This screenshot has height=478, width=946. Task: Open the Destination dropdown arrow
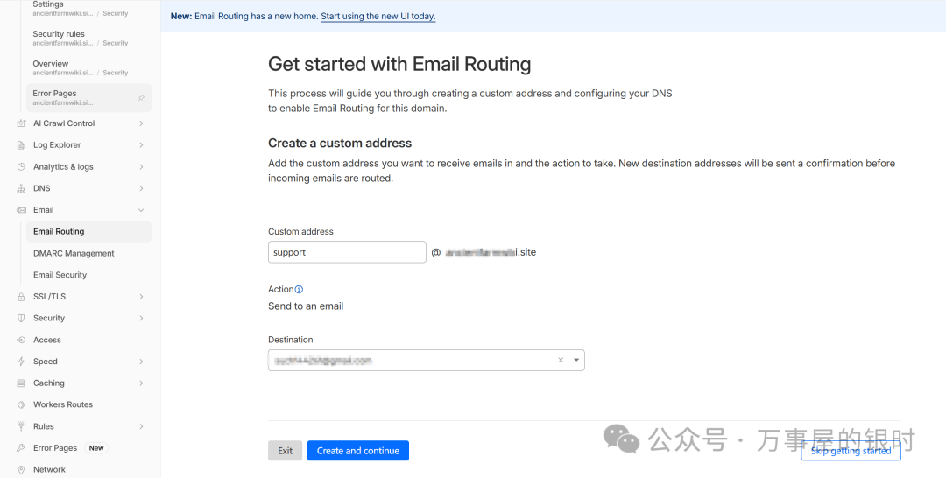point(576,360)
